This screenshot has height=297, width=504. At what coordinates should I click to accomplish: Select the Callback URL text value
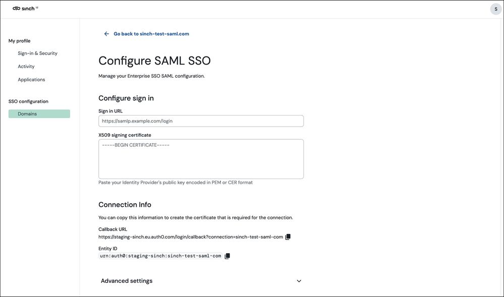[x=191, y=237]
